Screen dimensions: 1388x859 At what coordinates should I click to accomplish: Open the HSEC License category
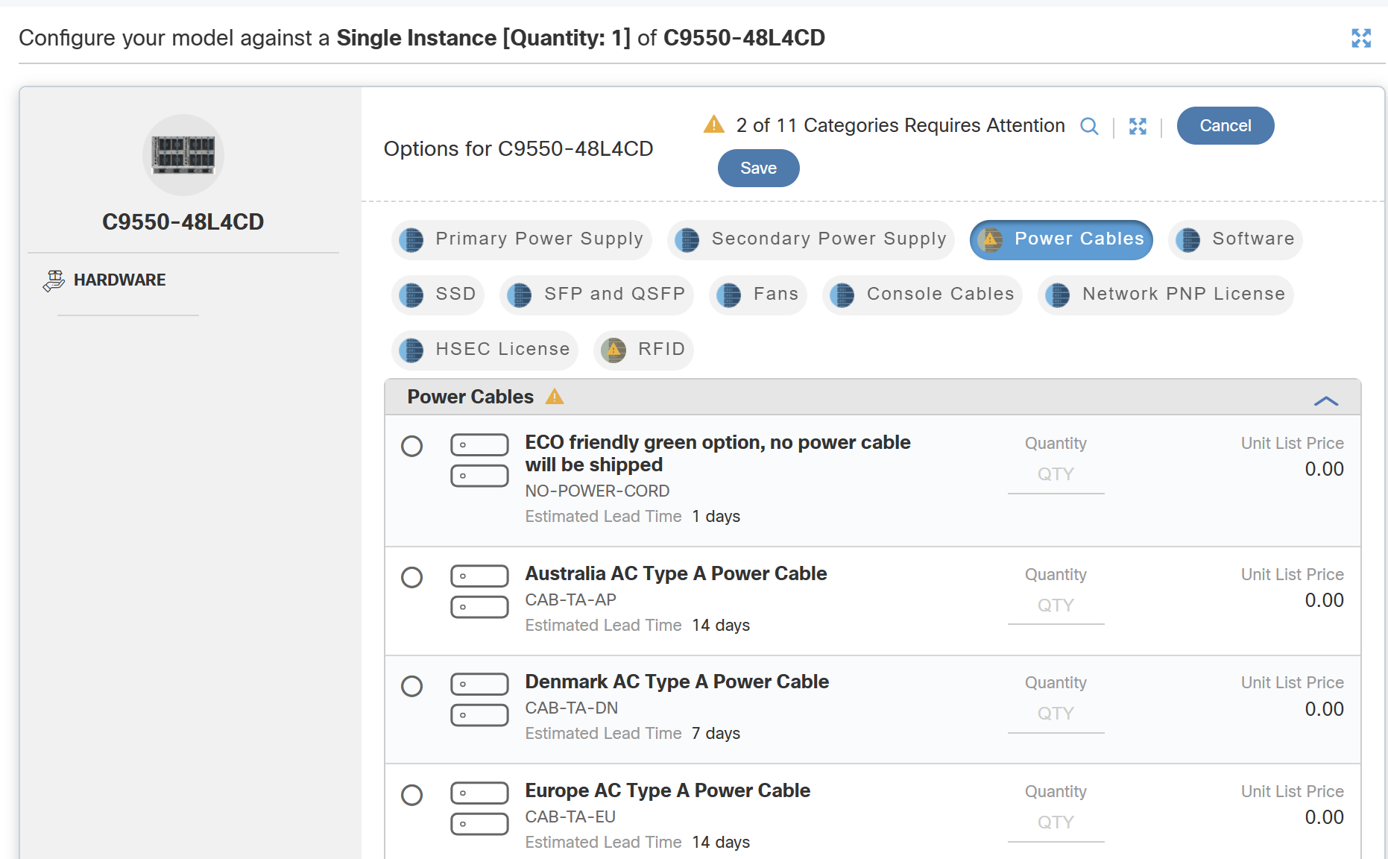pos(485,350)
